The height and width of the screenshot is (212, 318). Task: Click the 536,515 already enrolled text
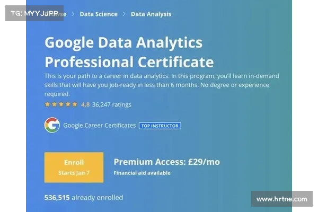[x=84, y=197]
